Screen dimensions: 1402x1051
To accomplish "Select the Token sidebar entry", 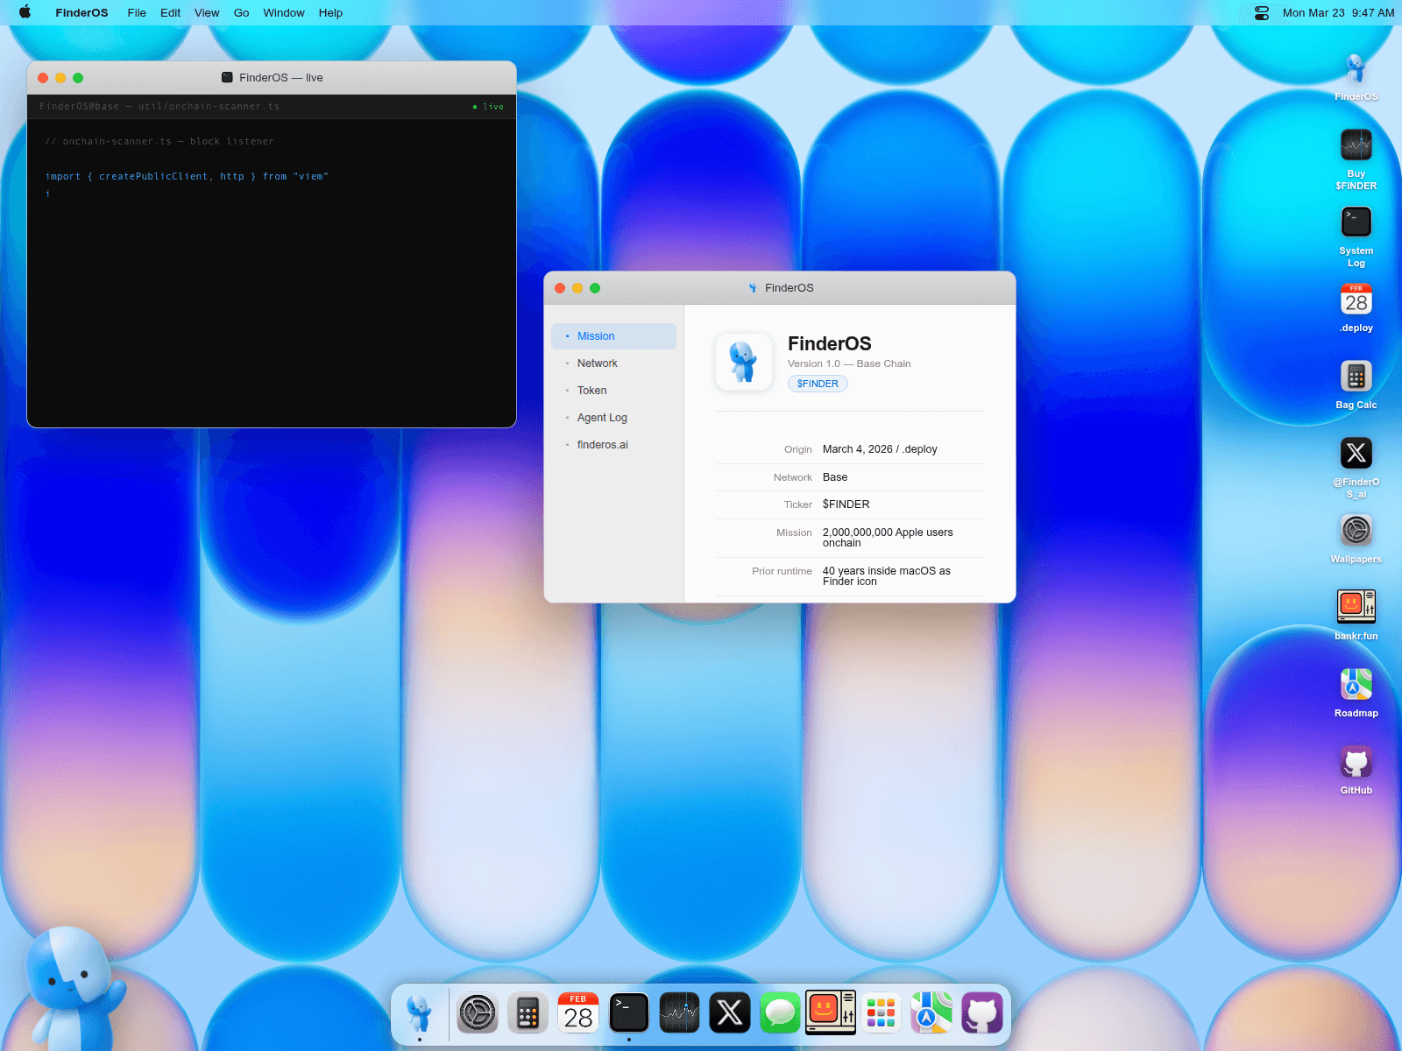I will point(591,390).
